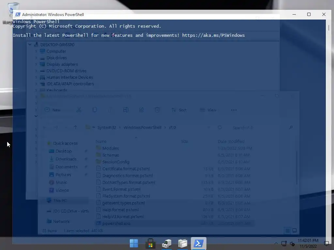Switch to large thumbnails view icon in Explorer
The width and height of the screenshot is (334, 250).
[x=295, y=230]
